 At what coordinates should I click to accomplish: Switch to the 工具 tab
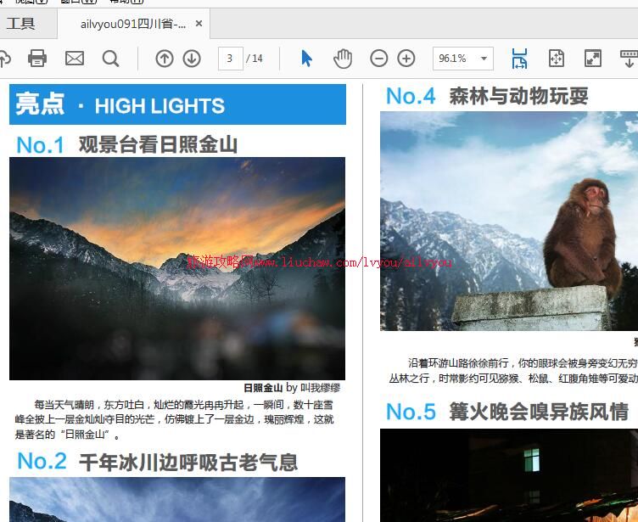point(21,24)
